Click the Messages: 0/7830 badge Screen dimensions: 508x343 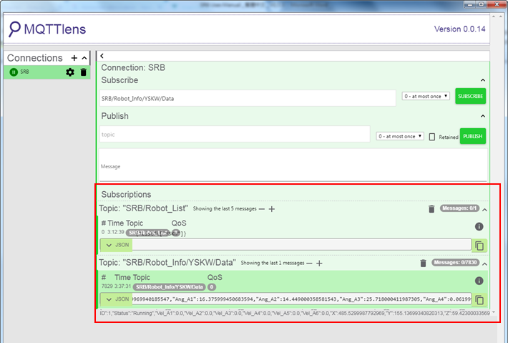(x=455, y=262)
